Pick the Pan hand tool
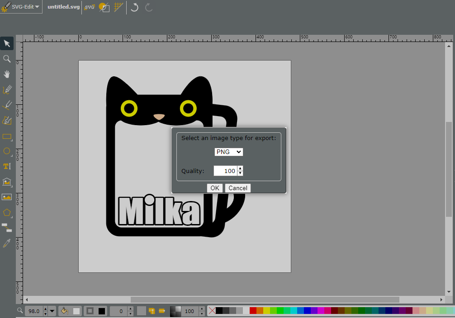 [7, 74]
